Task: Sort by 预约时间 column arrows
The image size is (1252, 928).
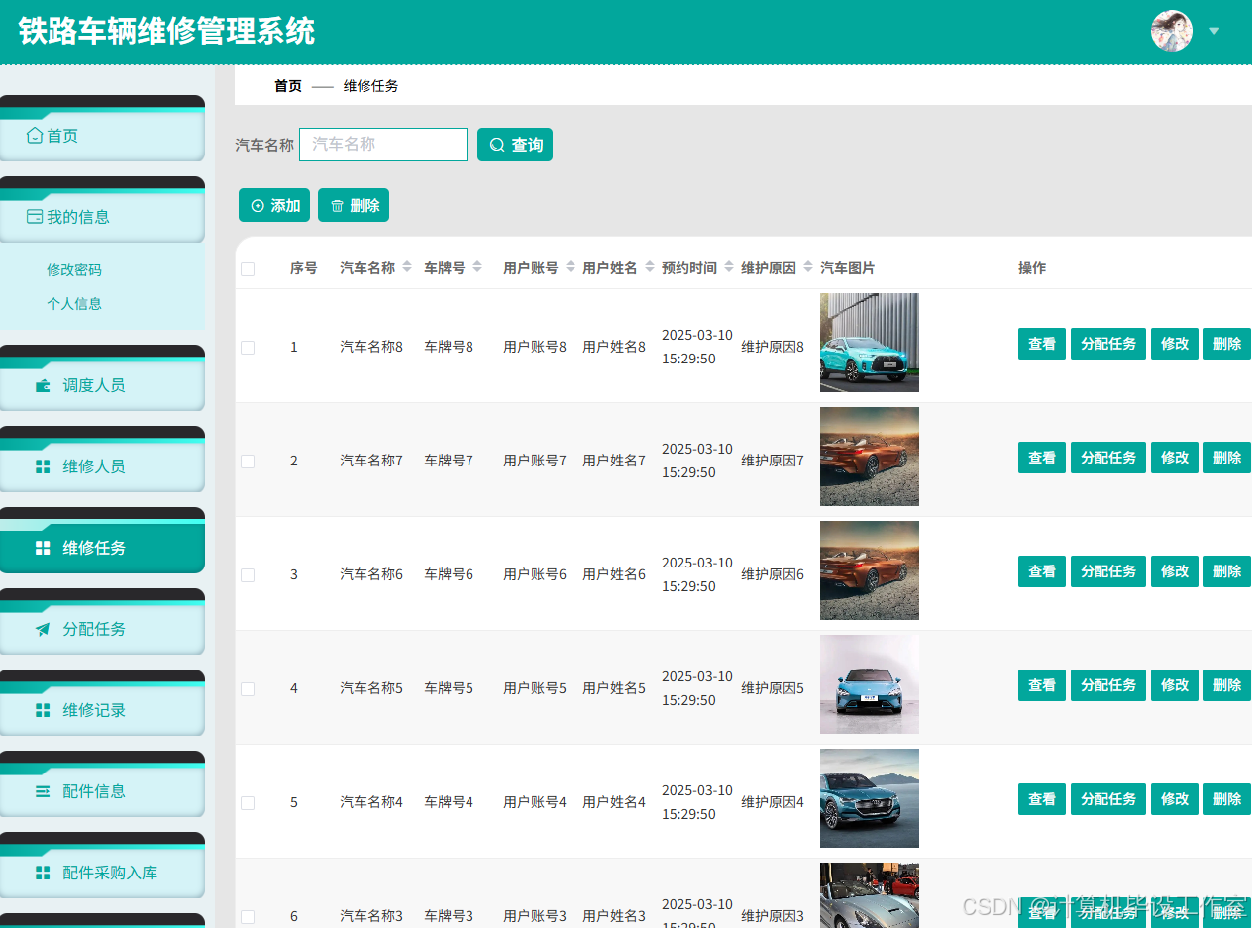Action: pos(729,267)
